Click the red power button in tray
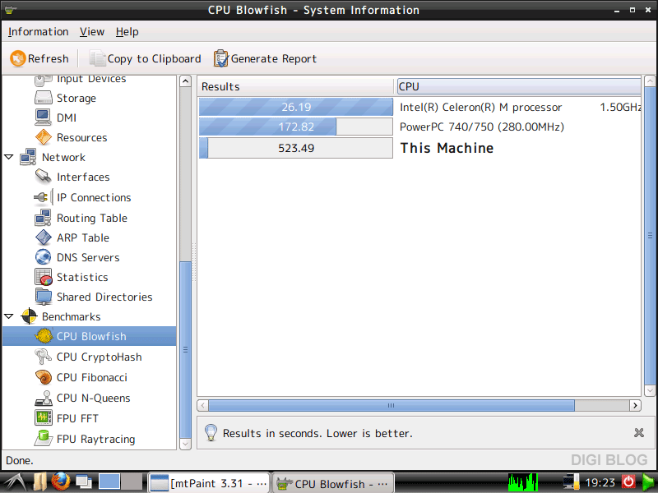 click(x=628, y=481)
